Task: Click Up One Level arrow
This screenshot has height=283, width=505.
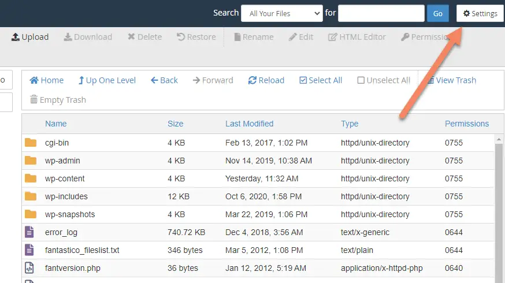Action: tap(81, 80)
